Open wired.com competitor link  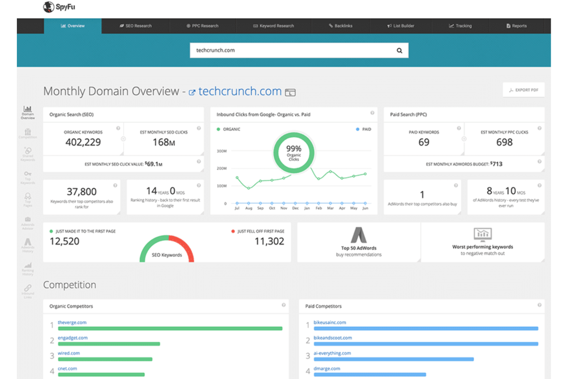coord(69,353)
